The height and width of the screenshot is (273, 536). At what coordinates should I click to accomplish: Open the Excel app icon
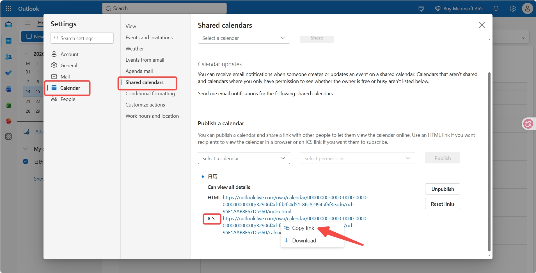click(8, 105)
